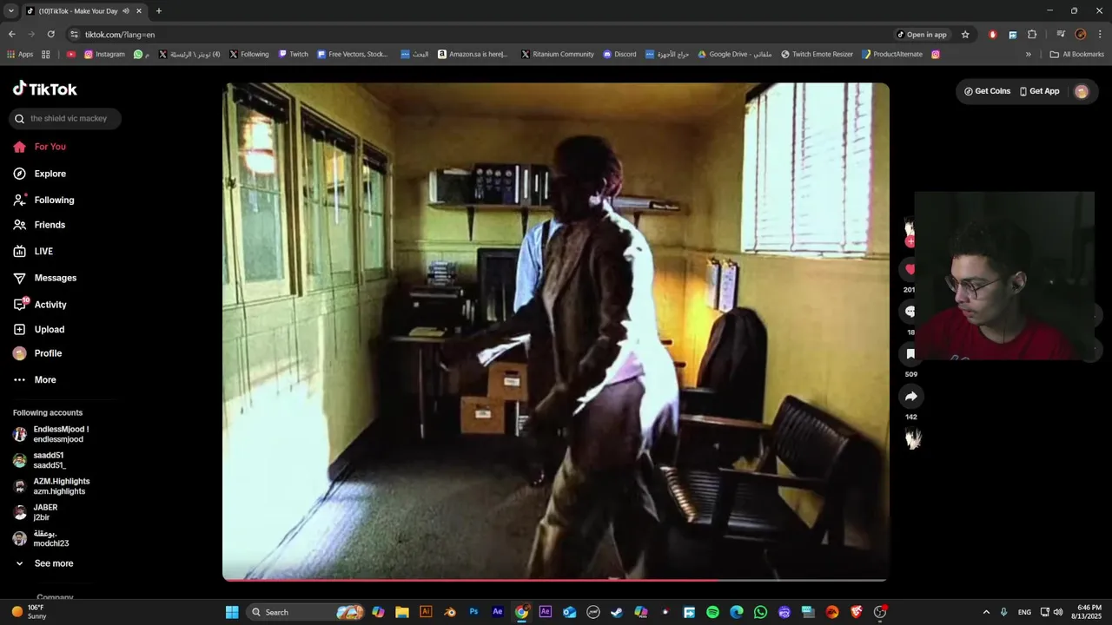The height and width of the screenshot is (625, 1112).
Task: Open the spinning sound disc
Action: (x=912, y=439)
